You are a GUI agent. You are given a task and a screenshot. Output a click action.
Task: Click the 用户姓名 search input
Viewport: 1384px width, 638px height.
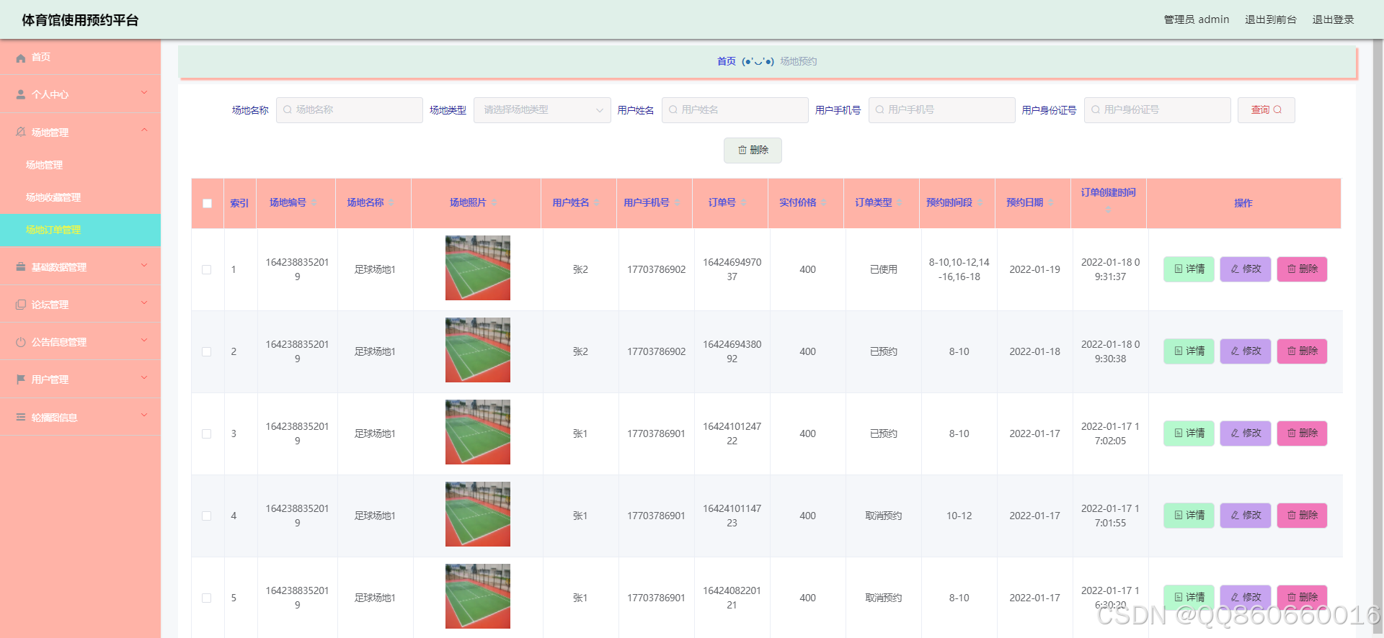pyautogui.click(x=735, y=110)
